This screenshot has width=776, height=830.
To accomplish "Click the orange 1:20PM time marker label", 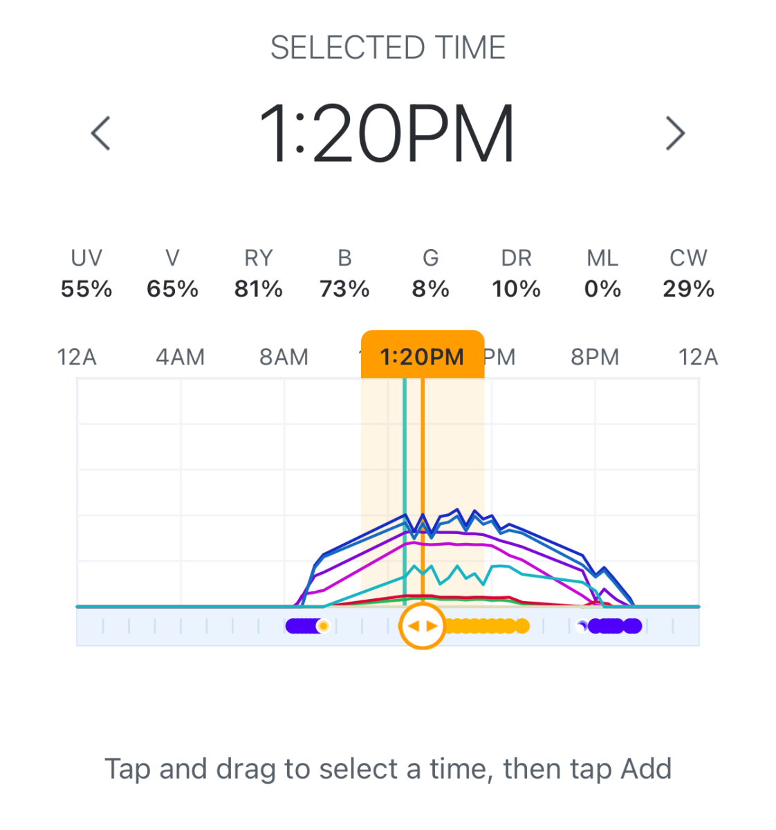I will (423, 355).
